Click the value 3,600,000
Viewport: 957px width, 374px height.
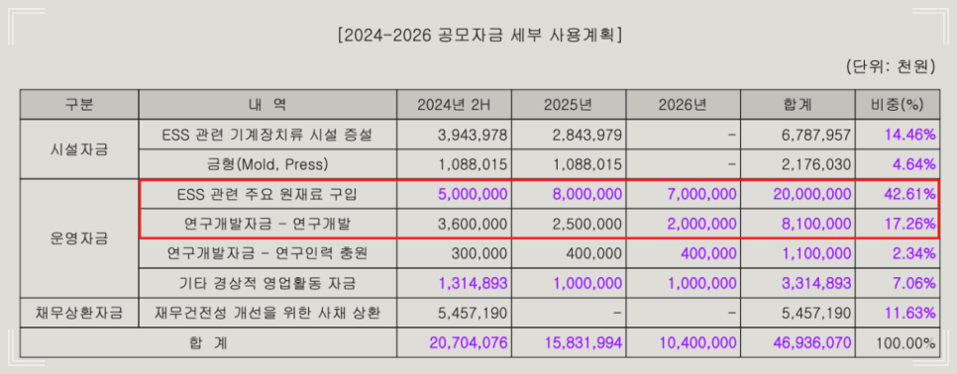pyautogui.click(x=472, y=225)
